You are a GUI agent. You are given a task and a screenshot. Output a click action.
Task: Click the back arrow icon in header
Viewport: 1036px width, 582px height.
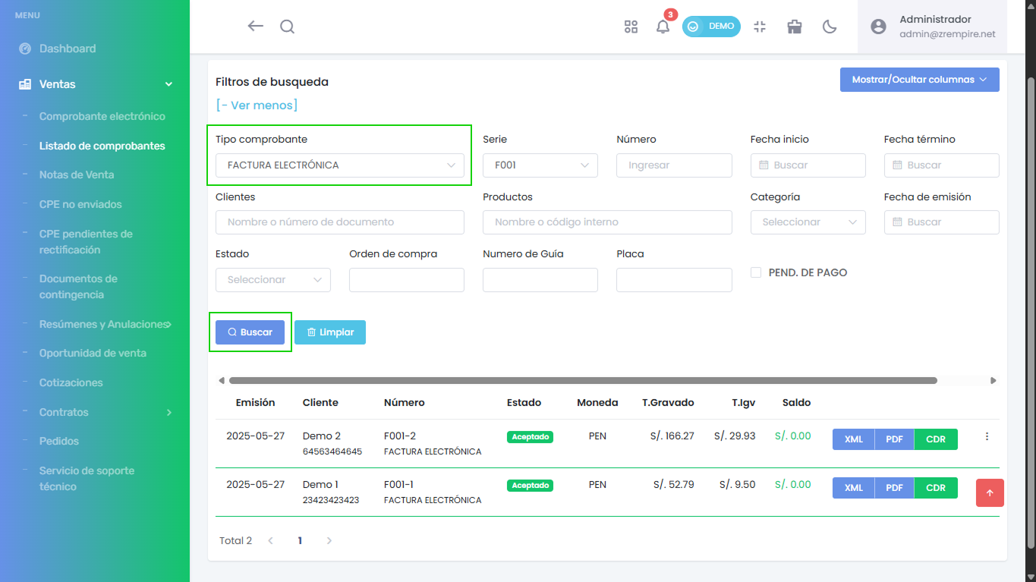pyautogui.click(x=255, y=26)
